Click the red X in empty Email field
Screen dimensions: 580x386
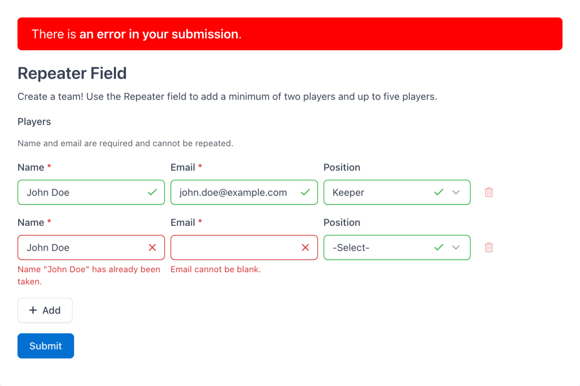click(x=305, y=247)
